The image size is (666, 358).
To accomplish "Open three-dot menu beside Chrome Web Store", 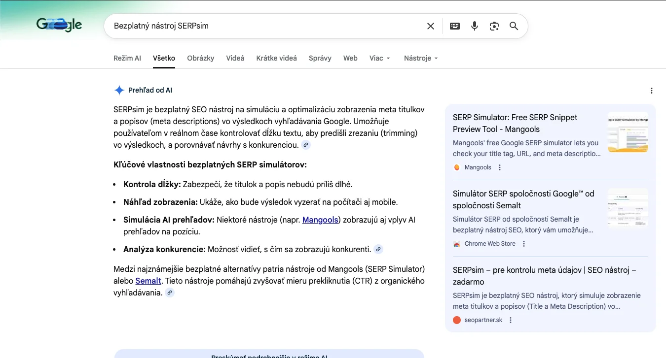I will click(x=524, y=244).
